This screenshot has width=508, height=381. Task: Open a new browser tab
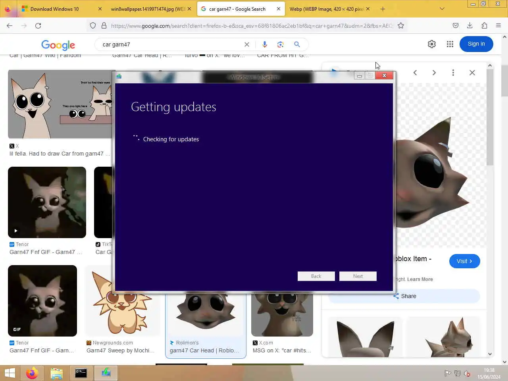pyautogui.click(x=383, y=9)
